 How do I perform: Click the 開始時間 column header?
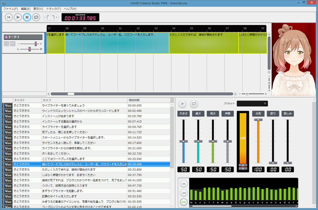coord(149,100)
